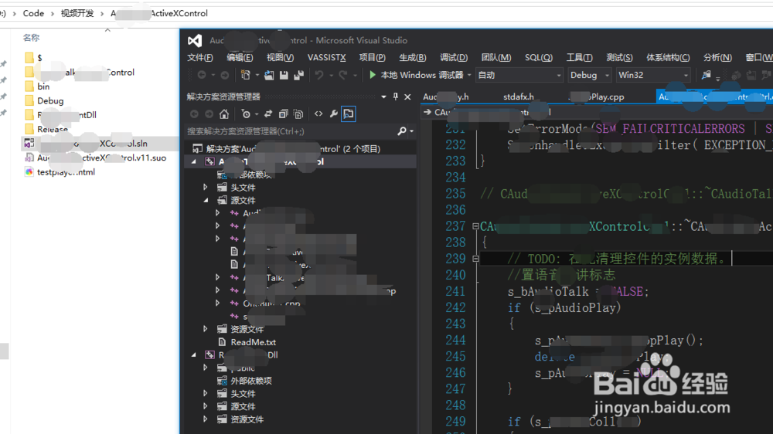The width and height of the screenshot is (773, 434).
Task: Select 外部依赖项 under second project
Action: tap(251, 380)
